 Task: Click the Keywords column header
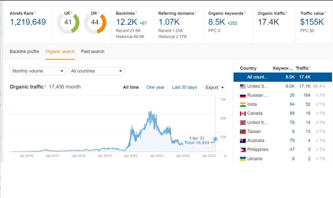click(x=283, y=68)
